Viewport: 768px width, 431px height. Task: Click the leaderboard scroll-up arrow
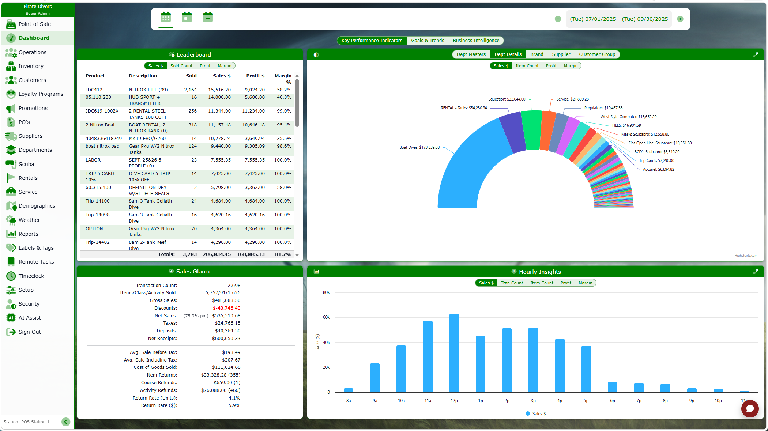tap(297, 76)
